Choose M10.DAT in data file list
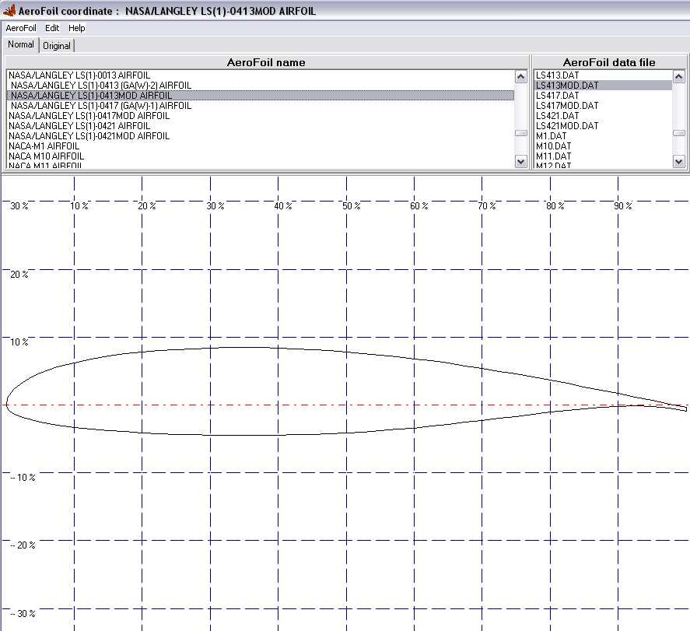The width and height of the screenshot is (690, 631). pos(553,146)
